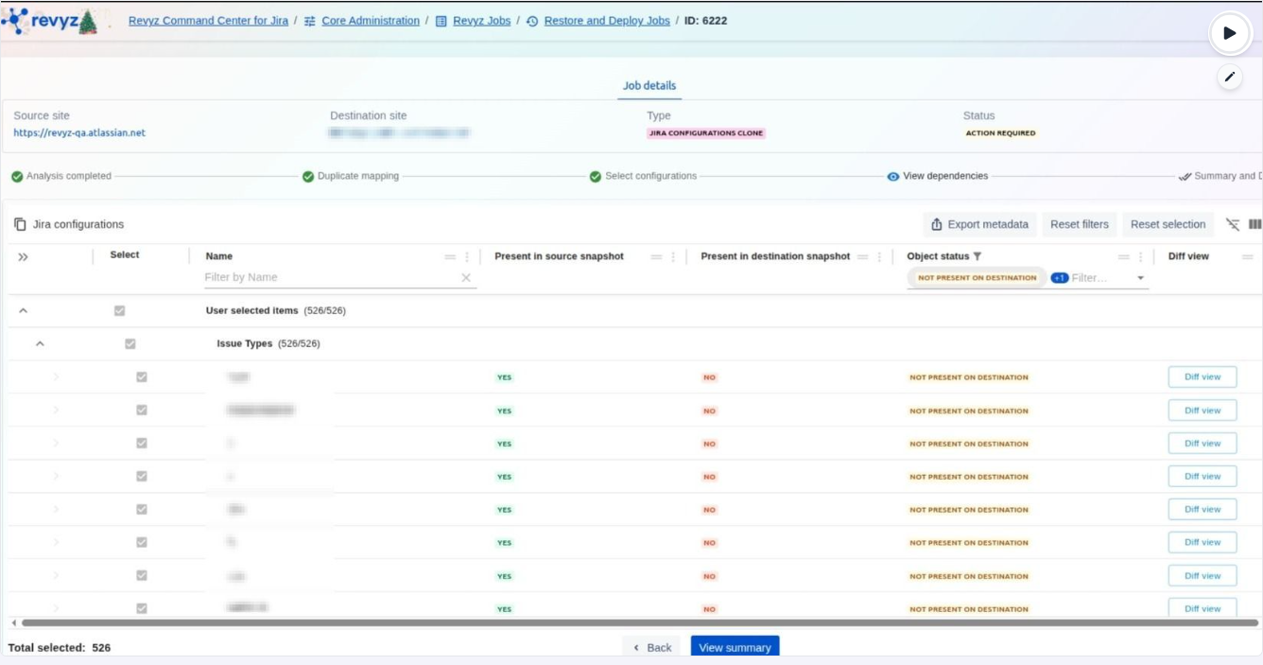Open the Name column three-dot menu
Screen dimensions: 1263x665
[467, 256]
